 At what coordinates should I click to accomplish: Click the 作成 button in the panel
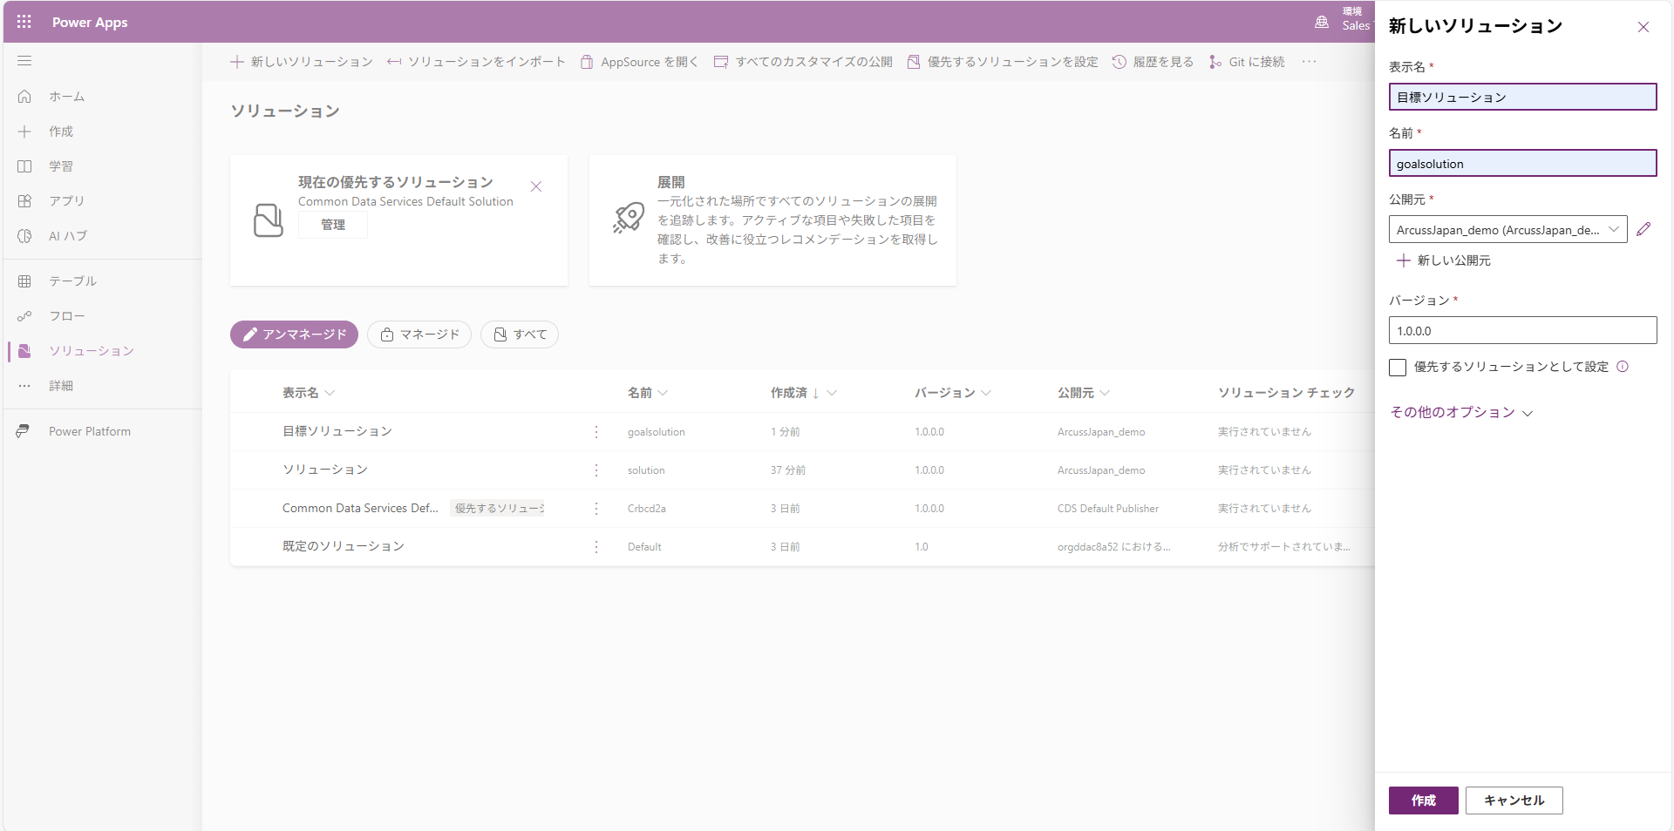tap(1423, 801)
